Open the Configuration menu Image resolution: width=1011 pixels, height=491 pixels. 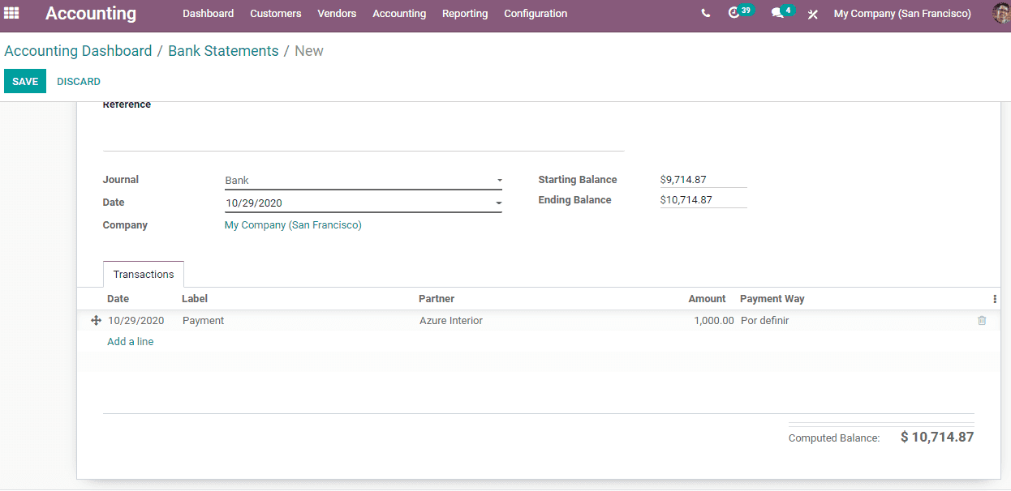coord(536,14)
